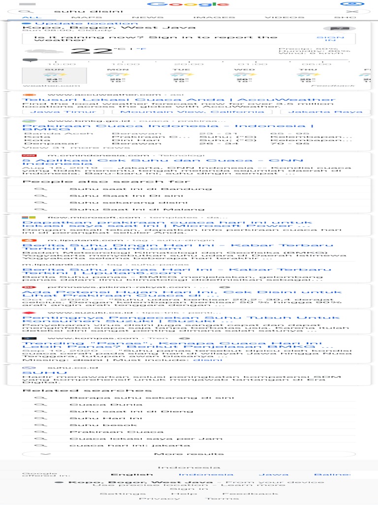Click the AMP icon next to prfmnews.pikiran-rakyat.com

[225, 287]
